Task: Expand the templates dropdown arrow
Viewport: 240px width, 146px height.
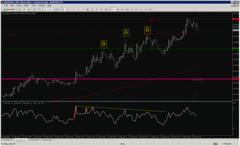Action: (58, 10)
